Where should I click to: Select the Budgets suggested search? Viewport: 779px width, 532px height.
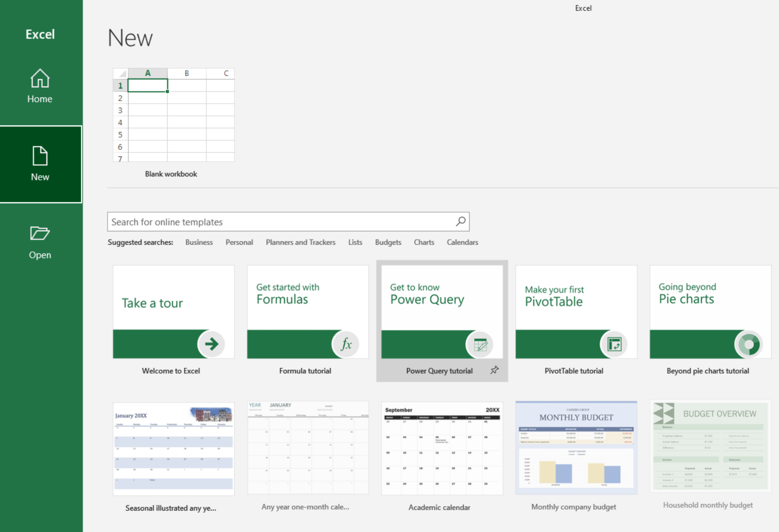388,242
